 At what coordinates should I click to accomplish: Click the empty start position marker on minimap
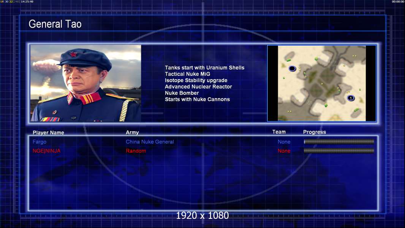[x=292, y=68]
